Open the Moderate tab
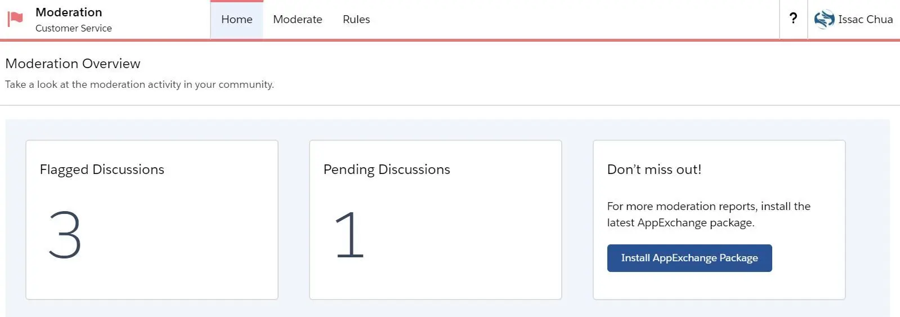900x317 pixels. [x=297, y=19]
